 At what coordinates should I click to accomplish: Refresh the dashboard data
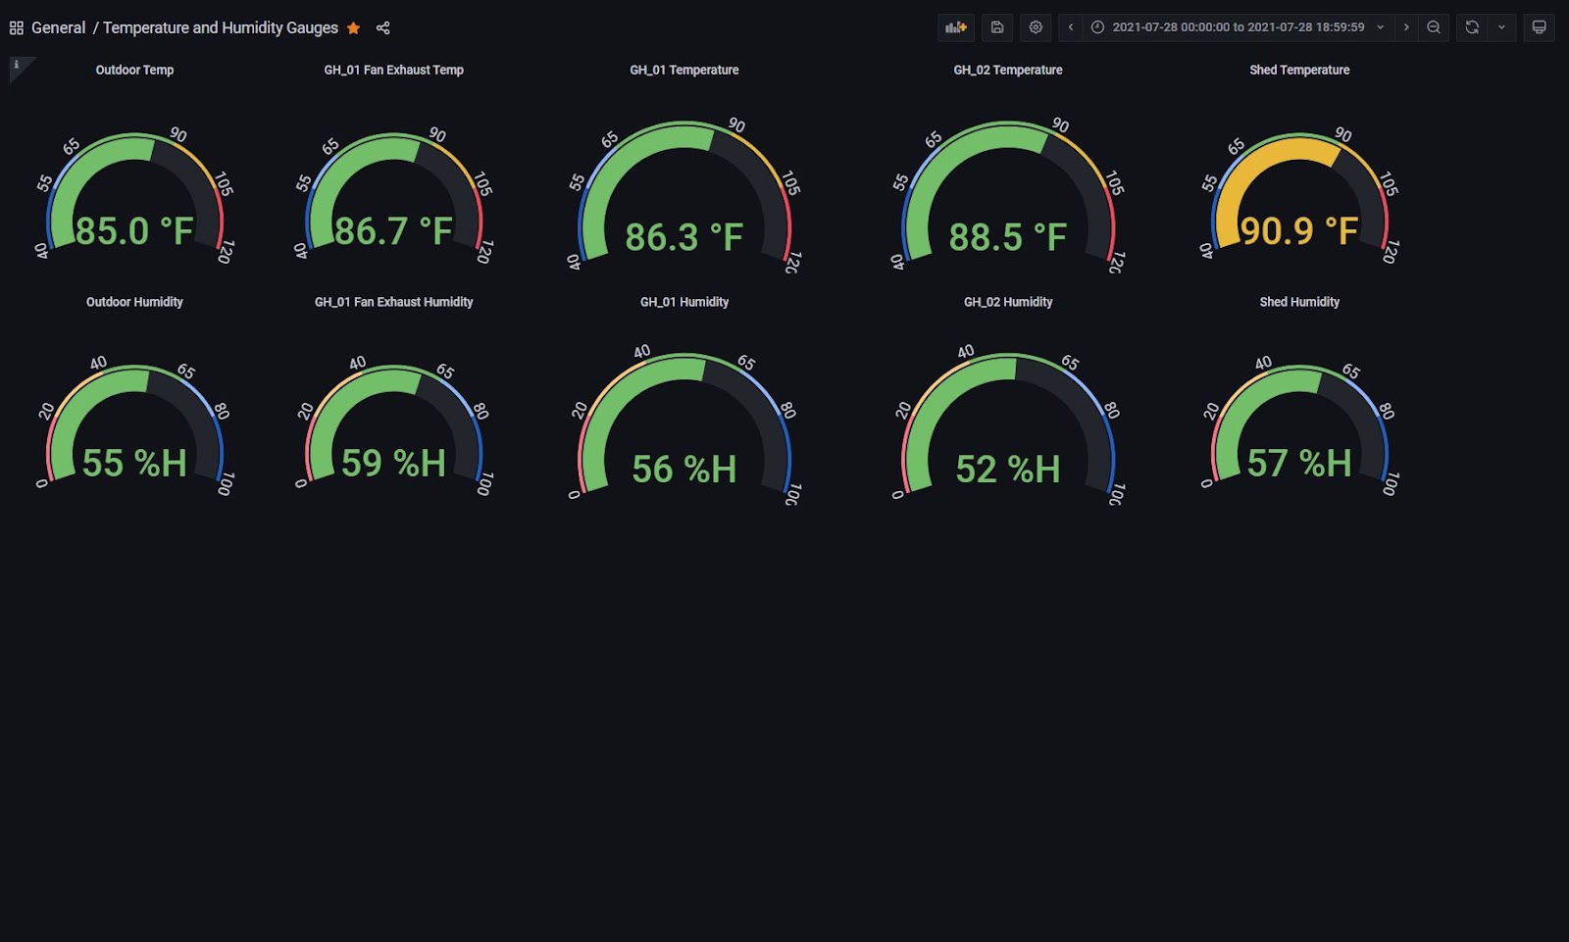pos(1470,27)
